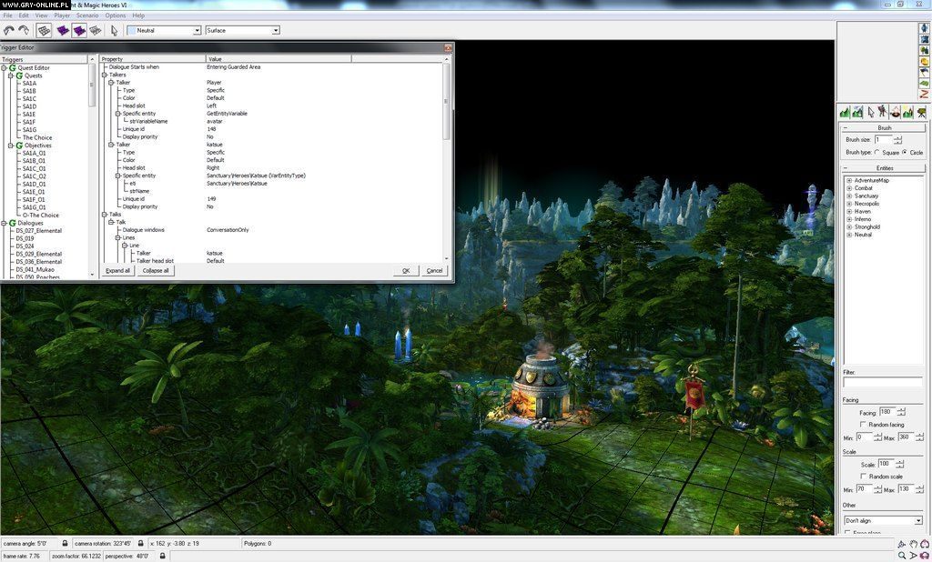The height and width of the screenshot is (562, 932).
Task: Open the Scenario menu
Action: tap(87, 15)
